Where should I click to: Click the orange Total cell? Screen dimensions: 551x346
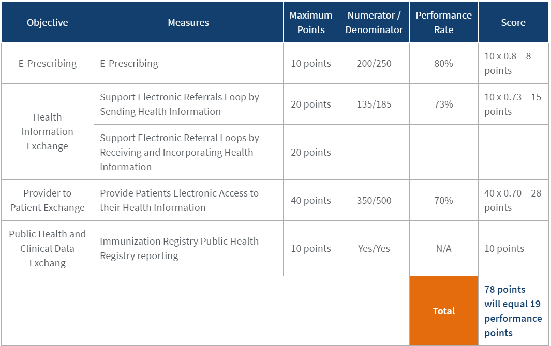443,311
